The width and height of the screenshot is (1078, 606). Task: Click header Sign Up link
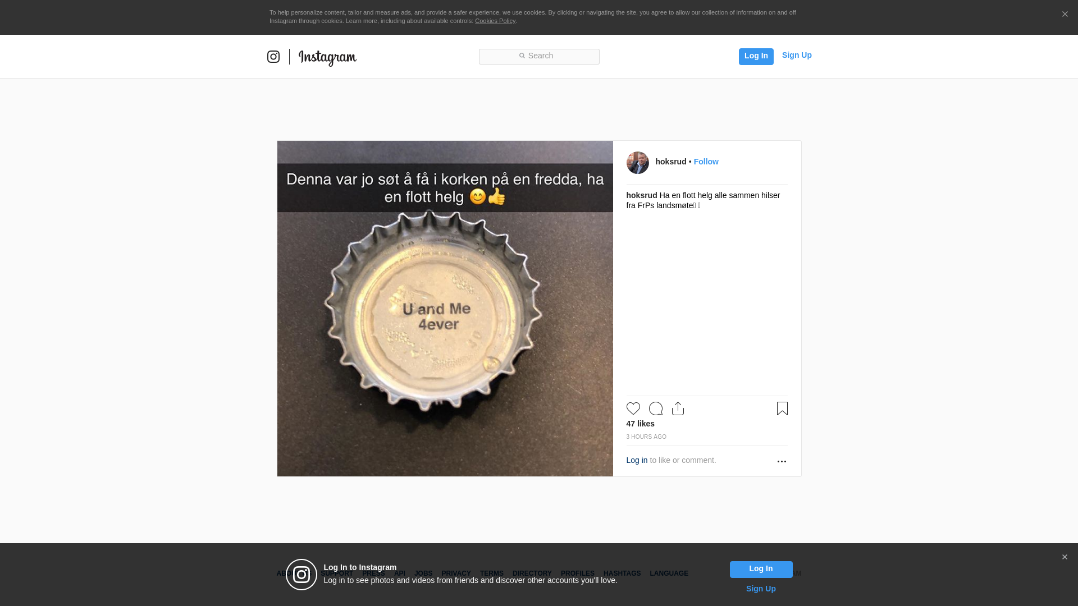coord(797,55)
